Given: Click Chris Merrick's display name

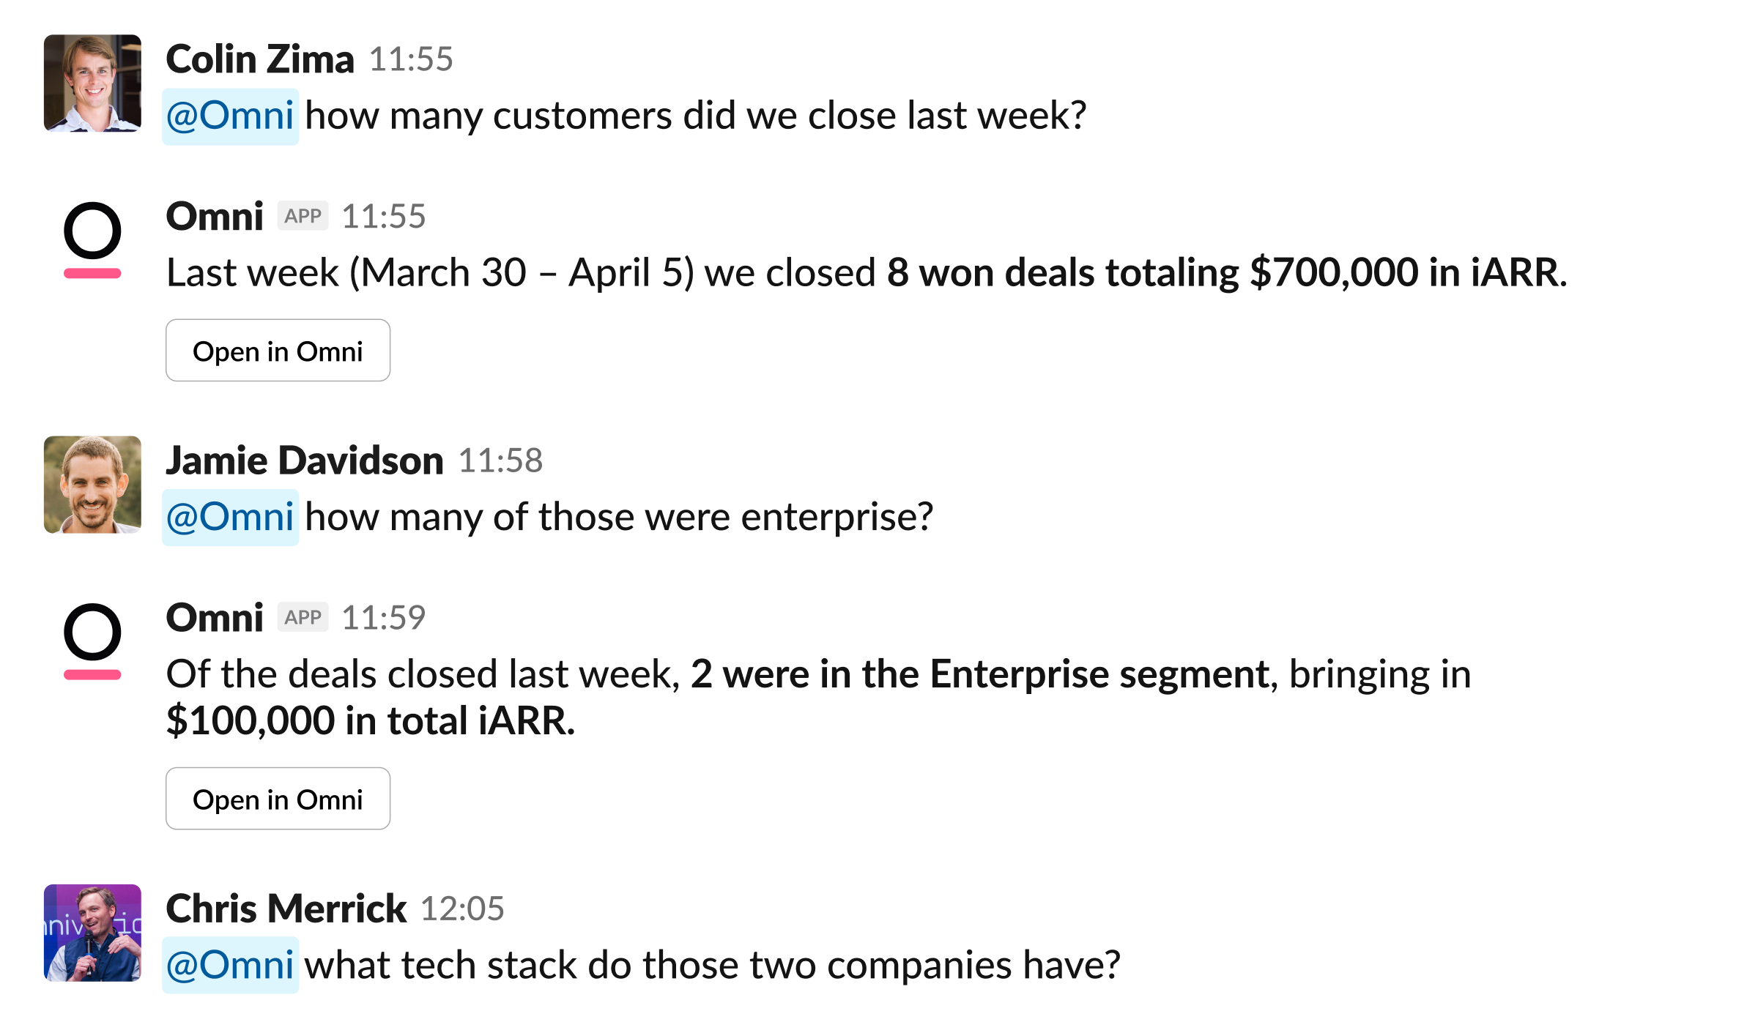Looking at the screenshot, I should click(284, 907).
